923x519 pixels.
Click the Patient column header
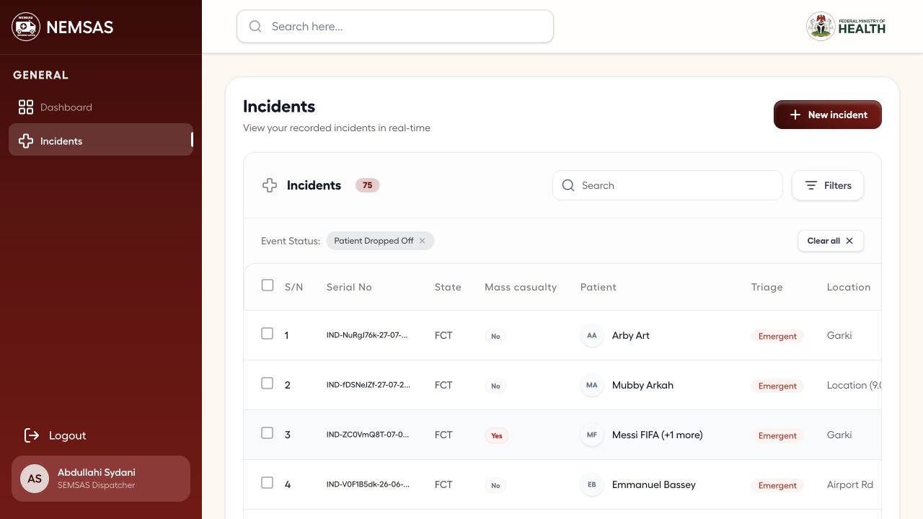click(599, 287)
